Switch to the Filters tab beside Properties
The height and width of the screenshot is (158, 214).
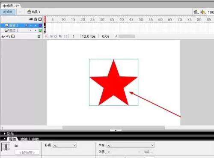[24, 139]
